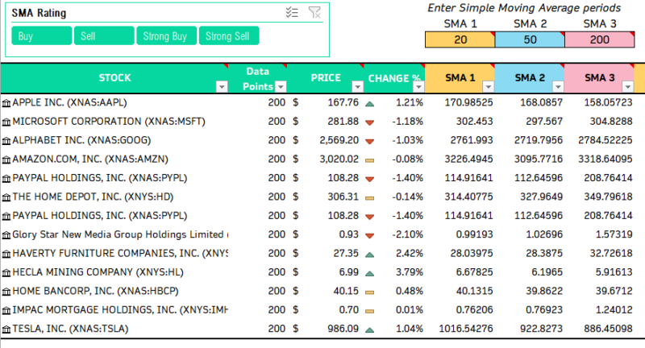This screenshot has width=645, height=348.
Task: Select the SMA 1 period cell with 20
Action: (x=460, y=39)
